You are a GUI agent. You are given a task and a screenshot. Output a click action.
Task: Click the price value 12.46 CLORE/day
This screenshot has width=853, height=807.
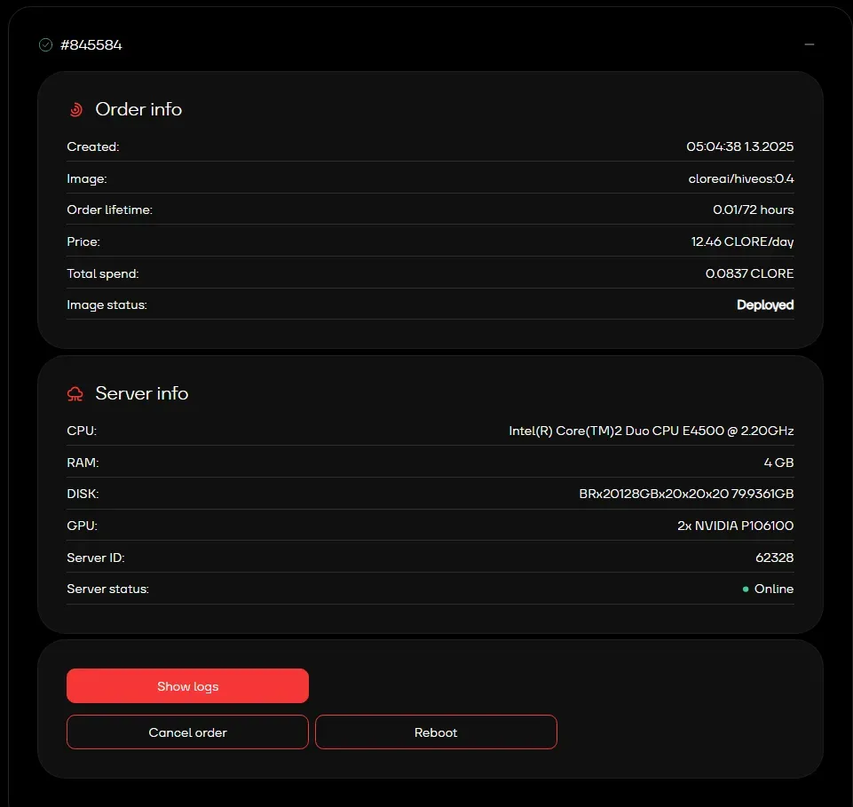[743, 241]
